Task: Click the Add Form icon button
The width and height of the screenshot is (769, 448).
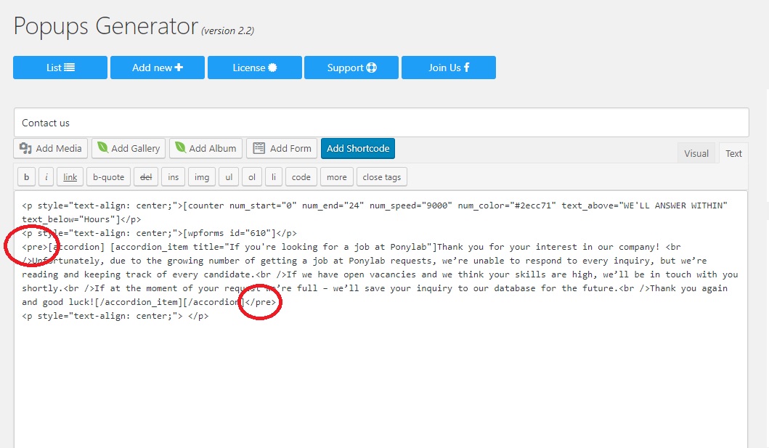Action: 282,148
